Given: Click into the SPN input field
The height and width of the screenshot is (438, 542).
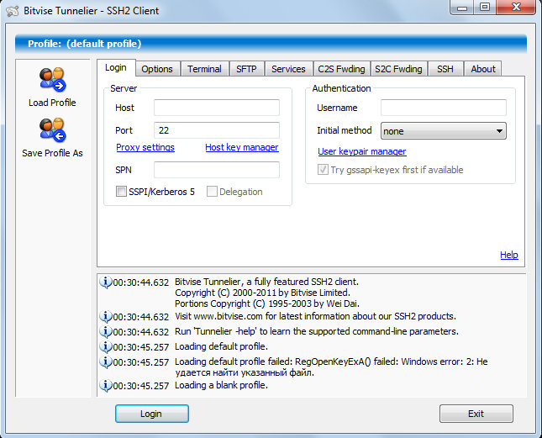Looking at the screenshot, I should pos(217,170).
